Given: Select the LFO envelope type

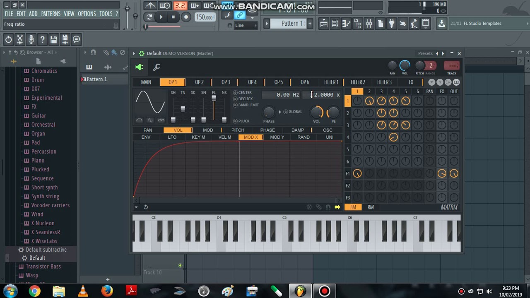Looking at the screenshot, I should tap(172, 137).
